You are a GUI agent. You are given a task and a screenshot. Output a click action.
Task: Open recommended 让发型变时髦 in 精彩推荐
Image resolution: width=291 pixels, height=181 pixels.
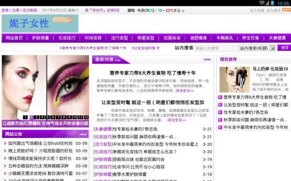click(256, 105)
